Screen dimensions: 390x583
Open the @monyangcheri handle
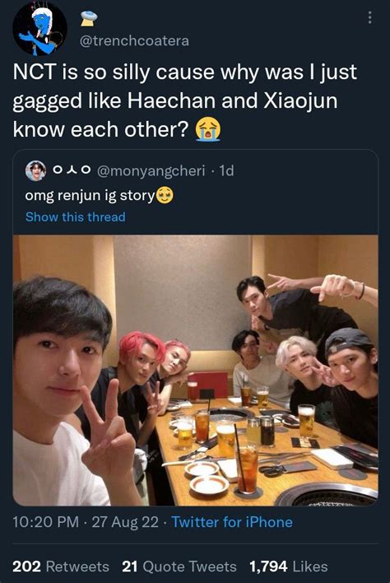click(x=151, y=170)
